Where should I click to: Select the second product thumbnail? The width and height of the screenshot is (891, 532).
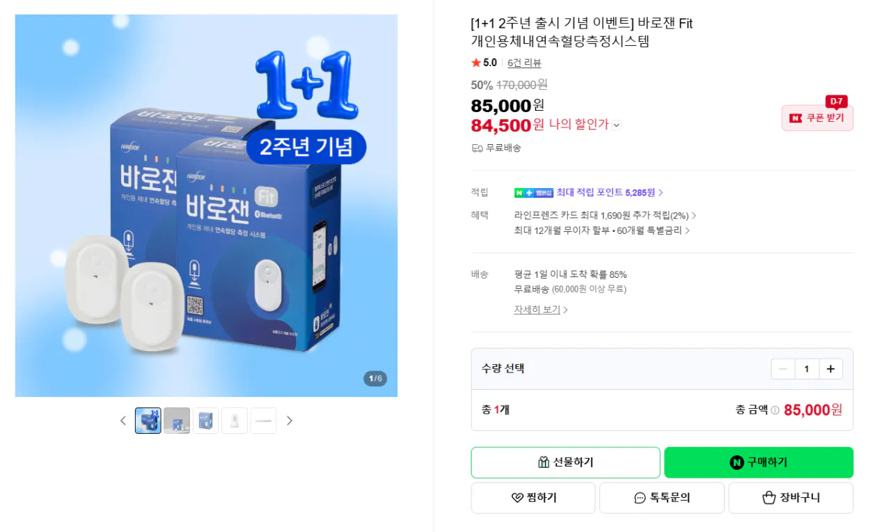point(177,421)
